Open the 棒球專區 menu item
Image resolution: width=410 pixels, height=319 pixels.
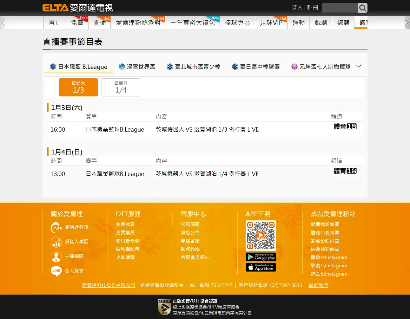[237, 23]
